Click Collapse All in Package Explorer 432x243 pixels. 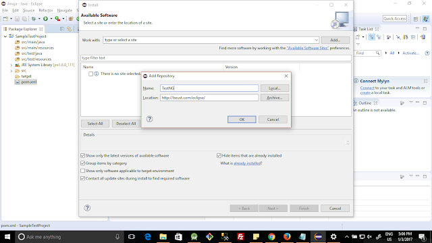point(62,29)
